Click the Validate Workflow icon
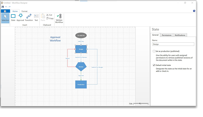This screenshot has height=117, width=203. click(x=59, y=18)
